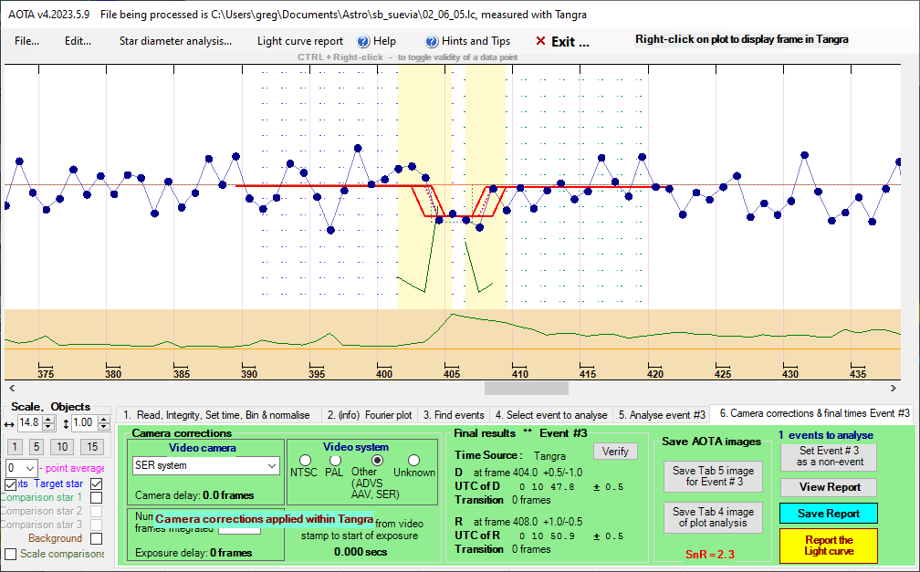The height and width of the screenshot is (572, 920).
Task: Click the Help question mark icon
Action: 362,41
